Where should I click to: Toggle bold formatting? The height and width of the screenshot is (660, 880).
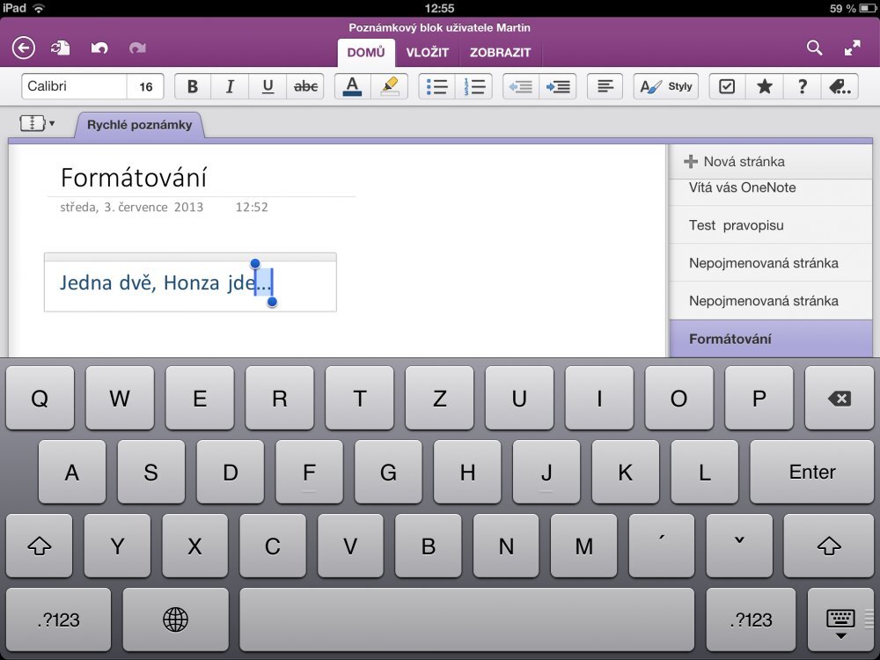[x=192, y=85]
